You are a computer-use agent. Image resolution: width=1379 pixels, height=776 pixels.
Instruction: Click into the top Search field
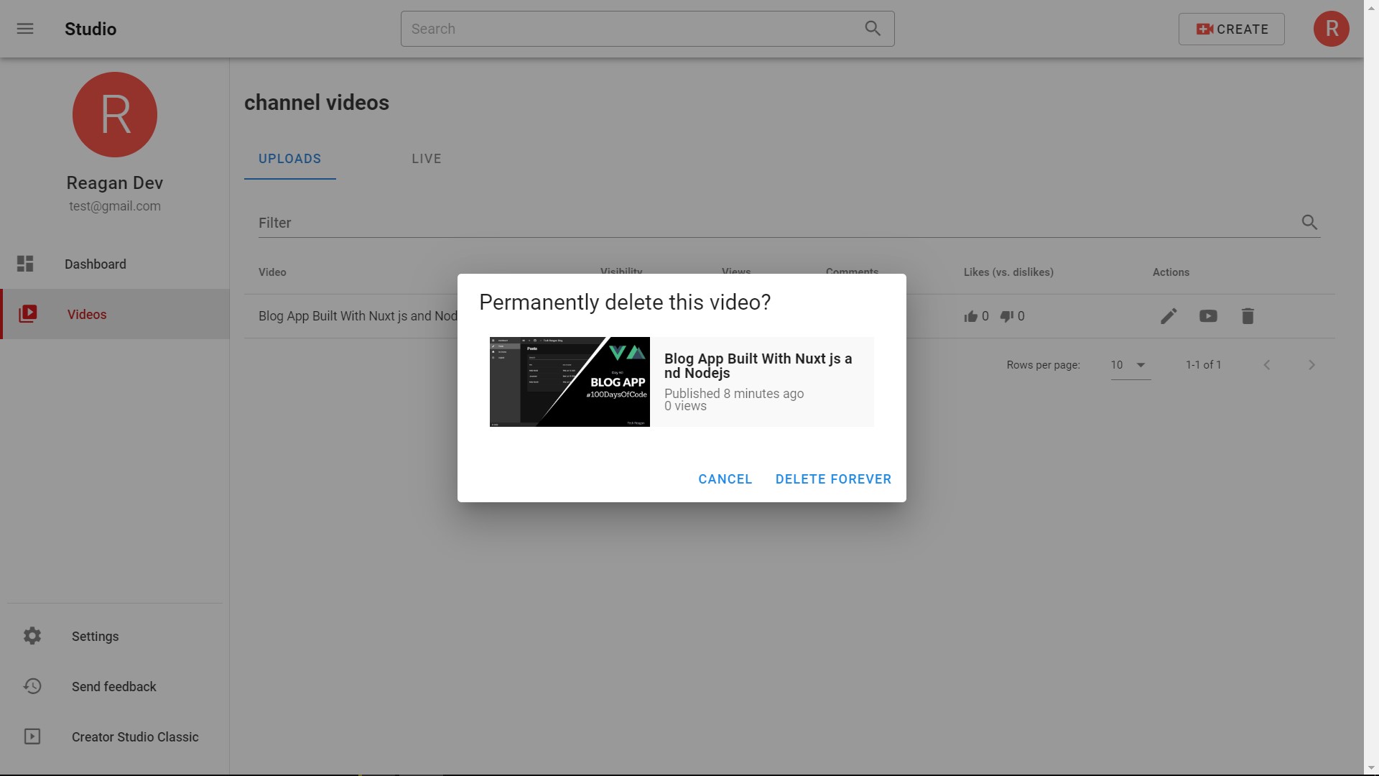click(x=632, y=29)
